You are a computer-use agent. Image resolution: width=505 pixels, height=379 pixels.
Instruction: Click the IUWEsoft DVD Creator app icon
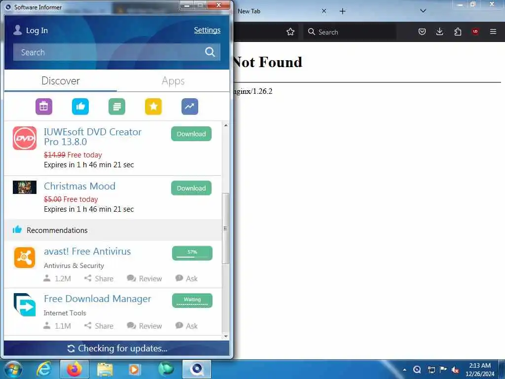point(25,138)
